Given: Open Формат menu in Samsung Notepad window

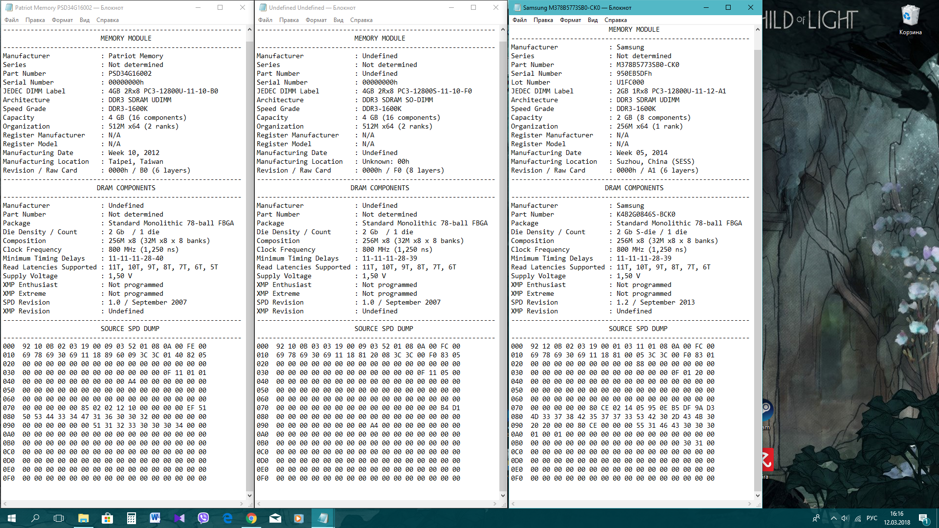Looking at the screenshot, I should [x=570, y=20].
